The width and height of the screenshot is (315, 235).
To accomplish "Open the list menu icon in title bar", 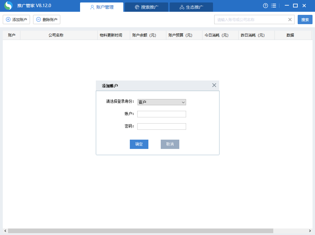I will click(274, 6).
